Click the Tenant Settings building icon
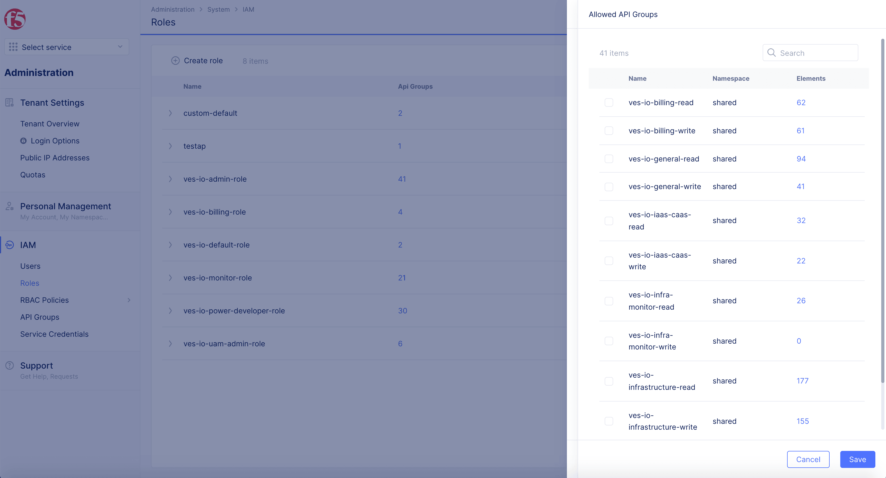Image resolution: width=886 pixels, height=478 pixels. point(10,102)
